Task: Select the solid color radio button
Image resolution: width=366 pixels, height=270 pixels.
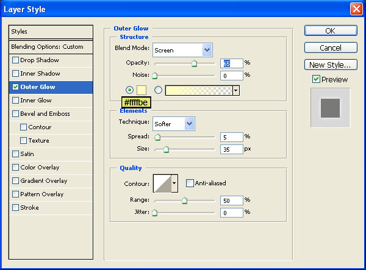Action: [129, 90]
